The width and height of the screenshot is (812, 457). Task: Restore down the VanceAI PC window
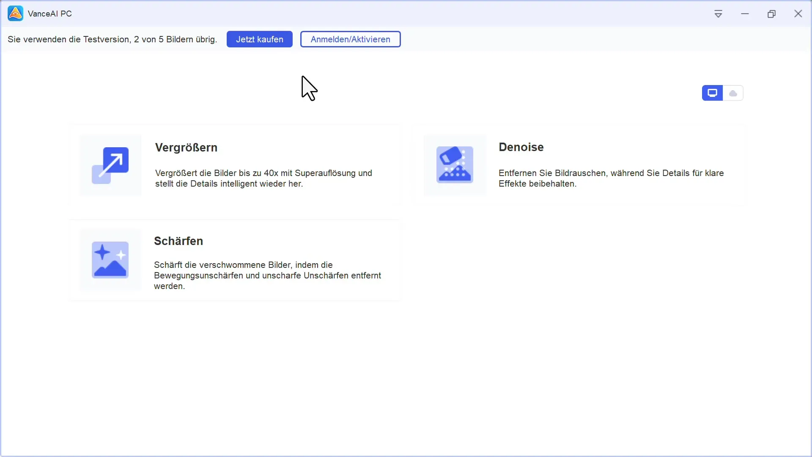(x=772, y=14)
